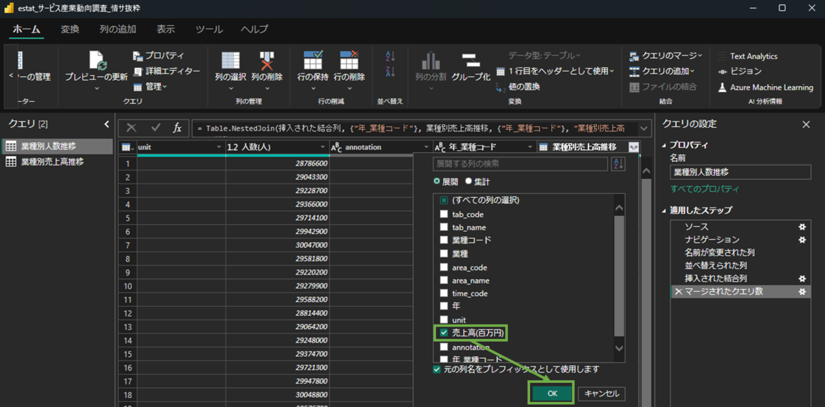This screenshot has width=825, height=407.
Task: Sort ascending with the A-Z icon
Action: coord(390,56)
